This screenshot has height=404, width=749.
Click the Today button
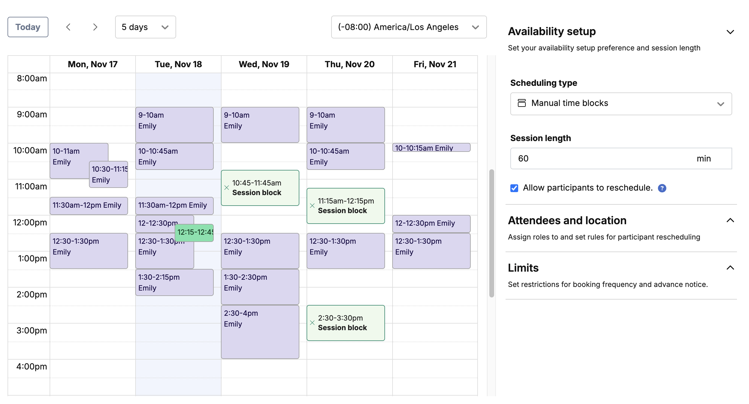pyautogui.click(x=28, y=27)
